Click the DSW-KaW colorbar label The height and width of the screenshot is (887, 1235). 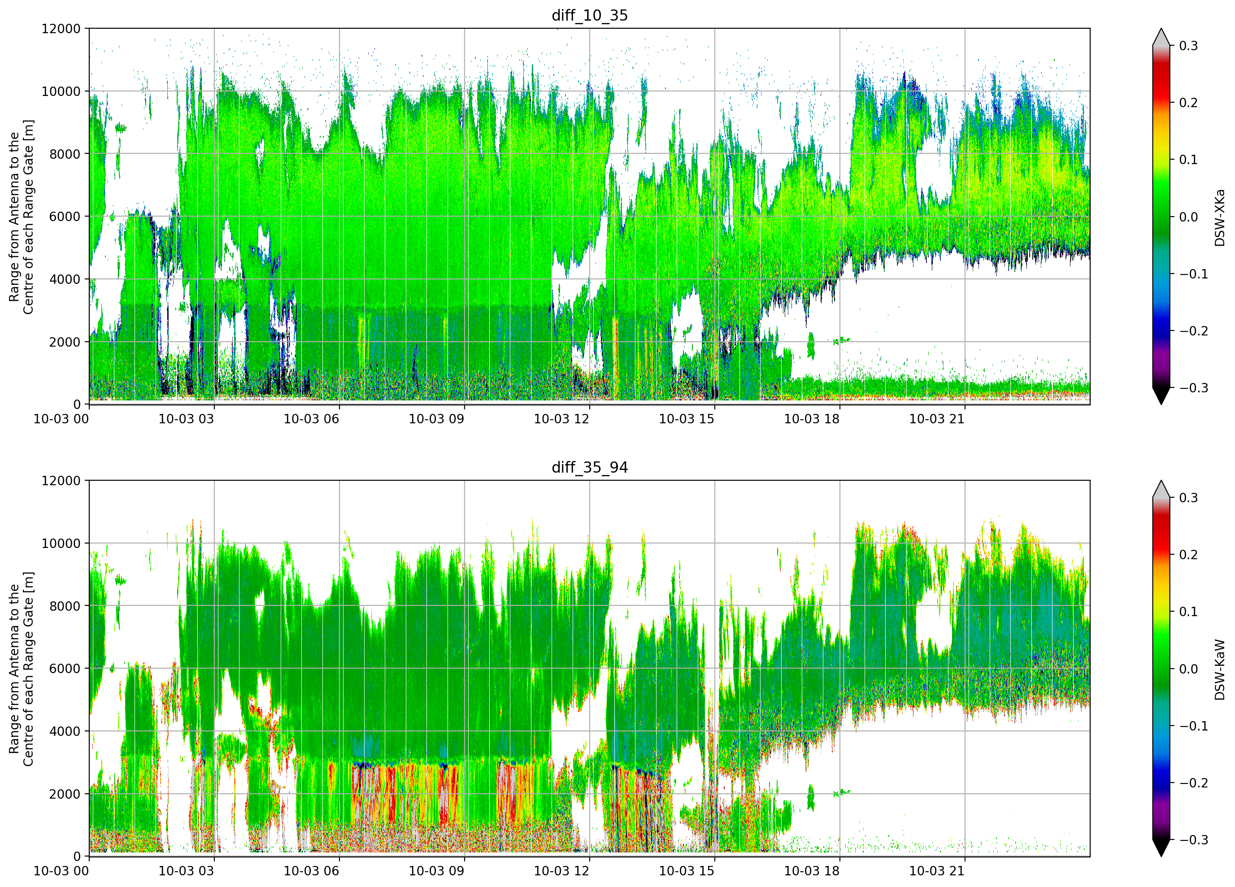pyautogui.click(x=1220, y=669)
